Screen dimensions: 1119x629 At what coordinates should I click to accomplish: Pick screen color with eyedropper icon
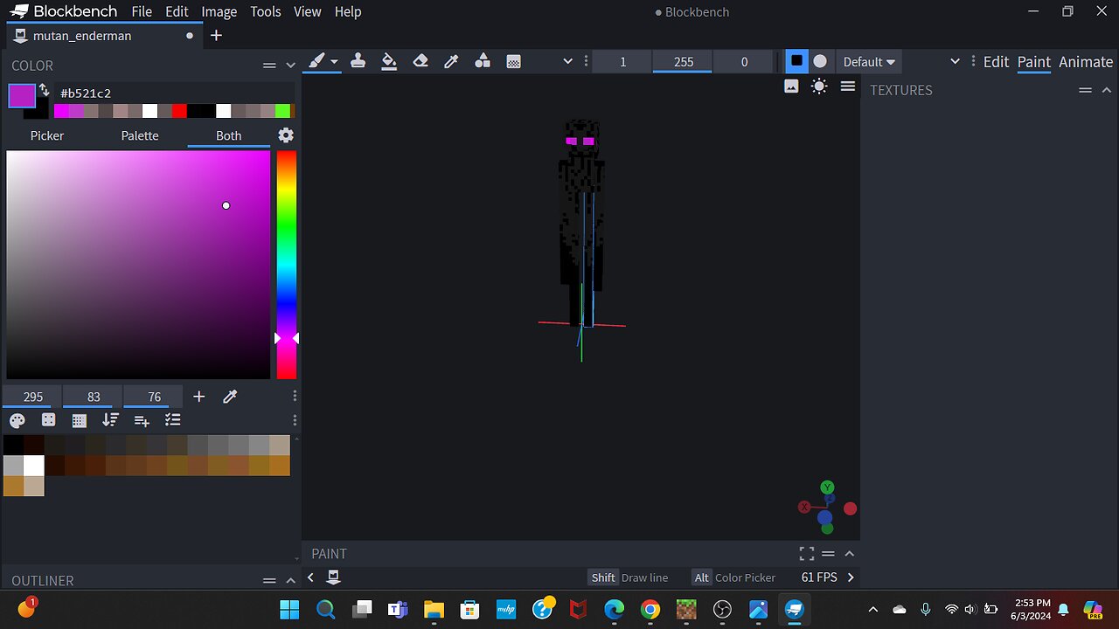click(230, 397)
